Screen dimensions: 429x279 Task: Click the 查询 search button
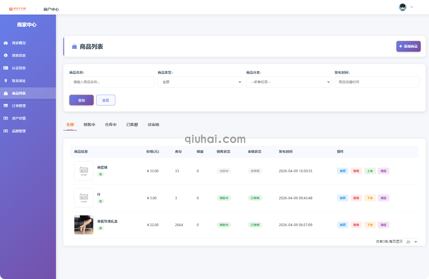[81, 100]
